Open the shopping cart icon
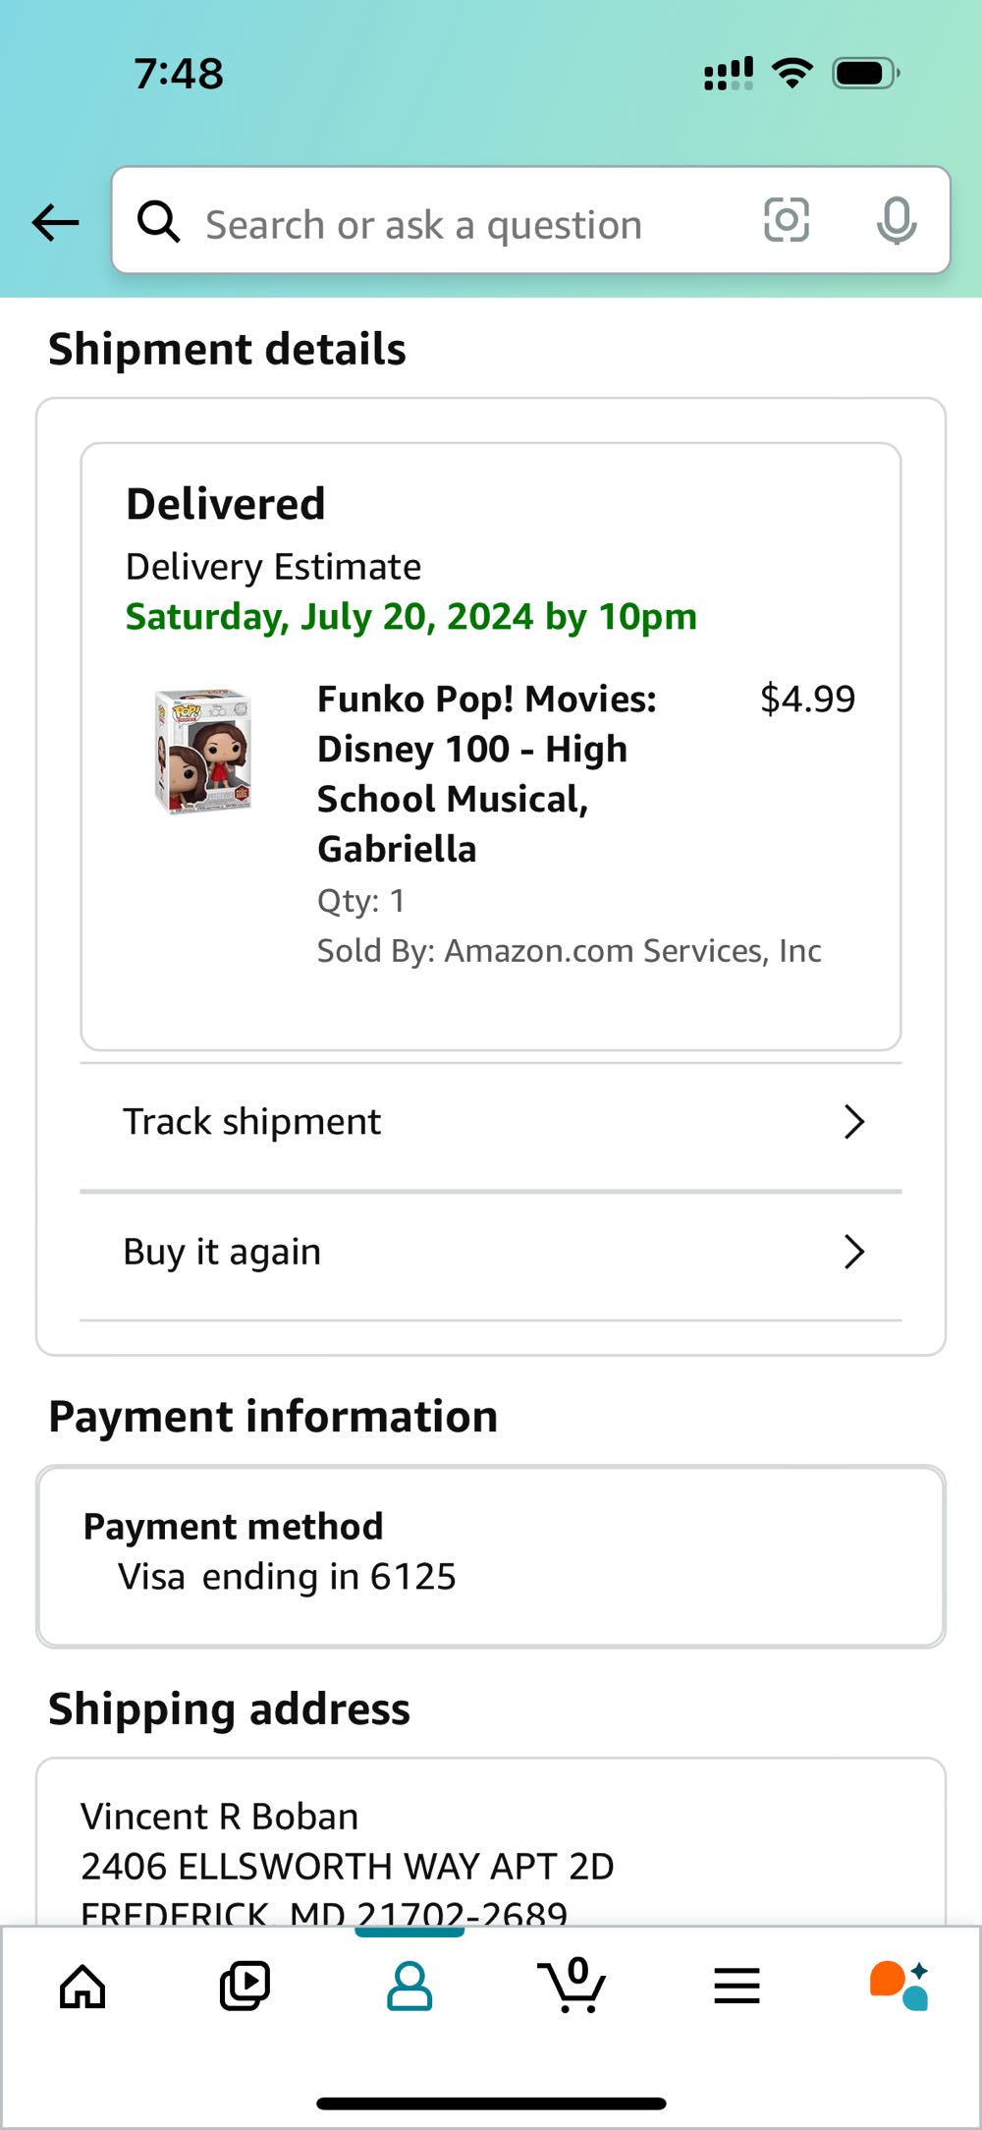The height and width of the screenshot is (2130, 982). [573, 1985]
